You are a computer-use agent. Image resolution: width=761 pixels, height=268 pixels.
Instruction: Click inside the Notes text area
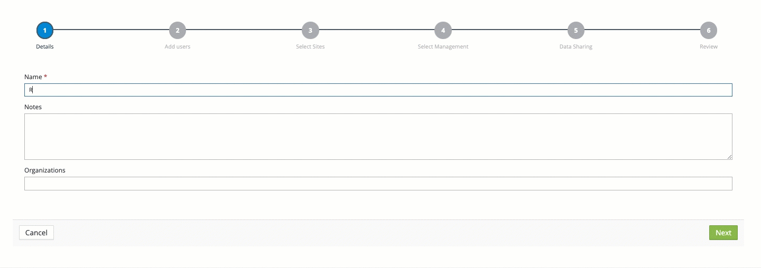click(378, 137)
